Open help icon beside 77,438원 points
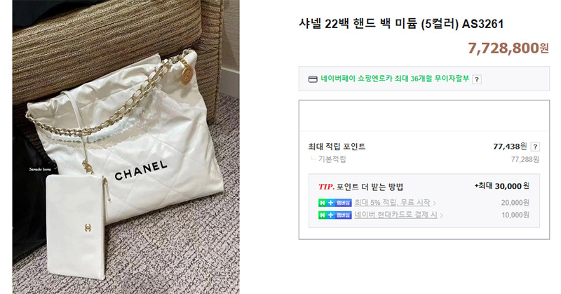This screenshot has height=294, width=561. tap(535, 147)
